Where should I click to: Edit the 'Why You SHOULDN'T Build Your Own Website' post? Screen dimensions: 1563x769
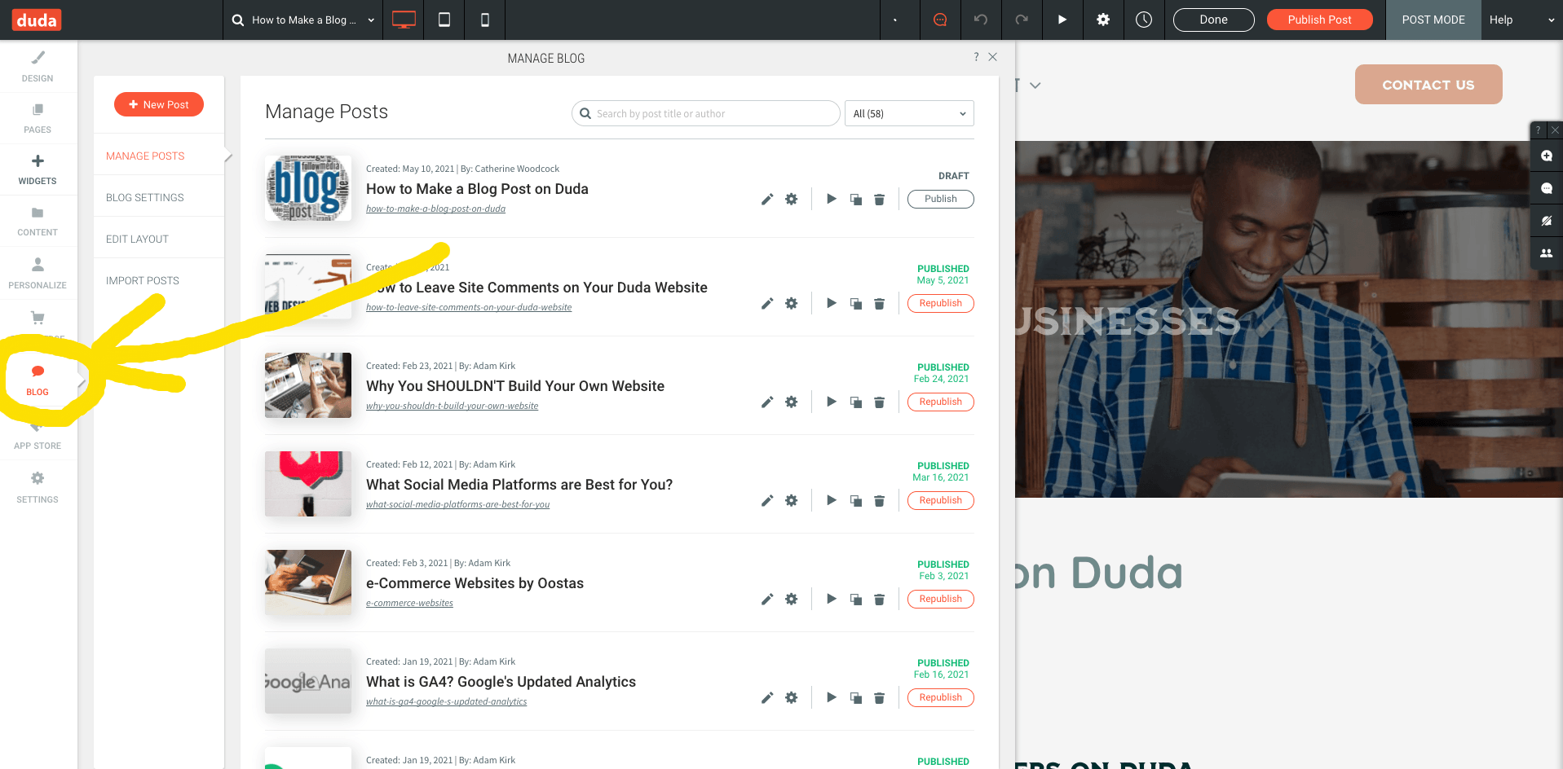coord(767,402)
